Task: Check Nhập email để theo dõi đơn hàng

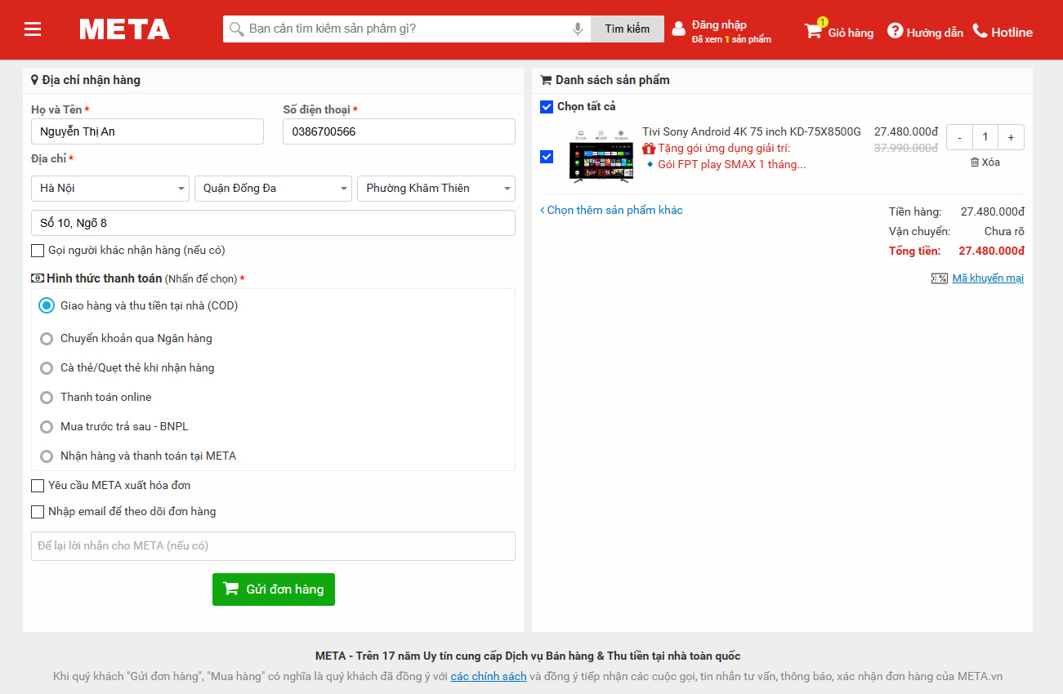Action: 38,512
